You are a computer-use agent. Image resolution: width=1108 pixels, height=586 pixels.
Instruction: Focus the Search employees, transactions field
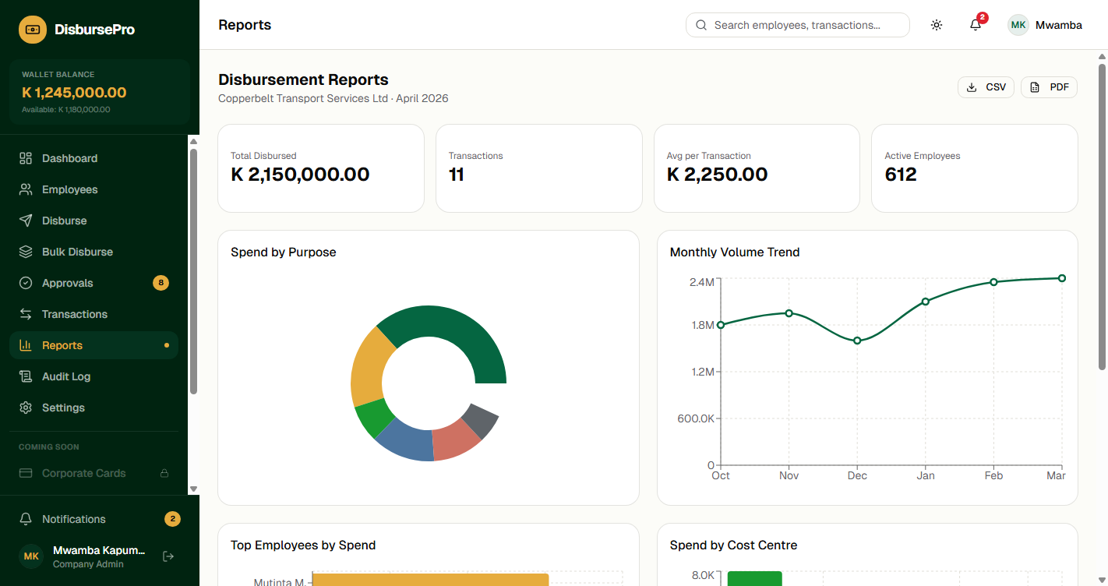coord(797,25)
